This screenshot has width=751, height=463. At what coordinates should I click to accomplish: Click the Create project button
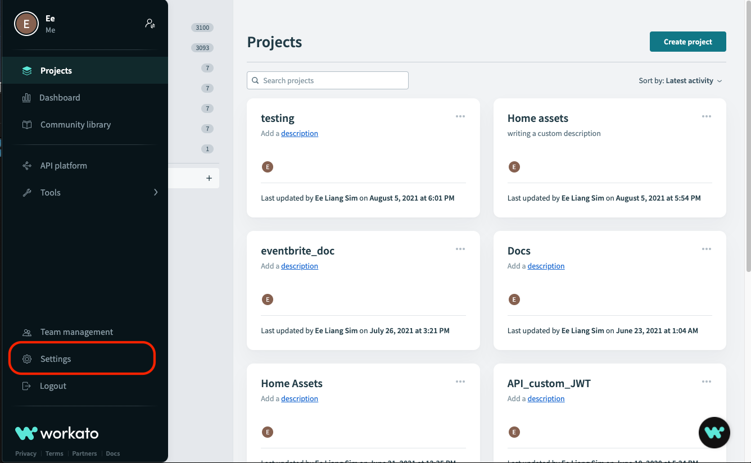[x=687, y=42]
